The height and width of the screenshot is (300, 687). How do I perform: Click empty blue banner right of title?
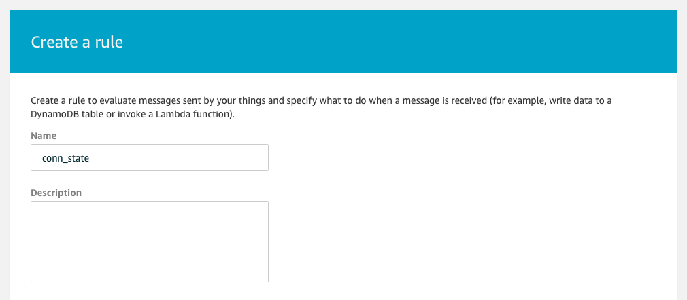(x=408, y=42)
